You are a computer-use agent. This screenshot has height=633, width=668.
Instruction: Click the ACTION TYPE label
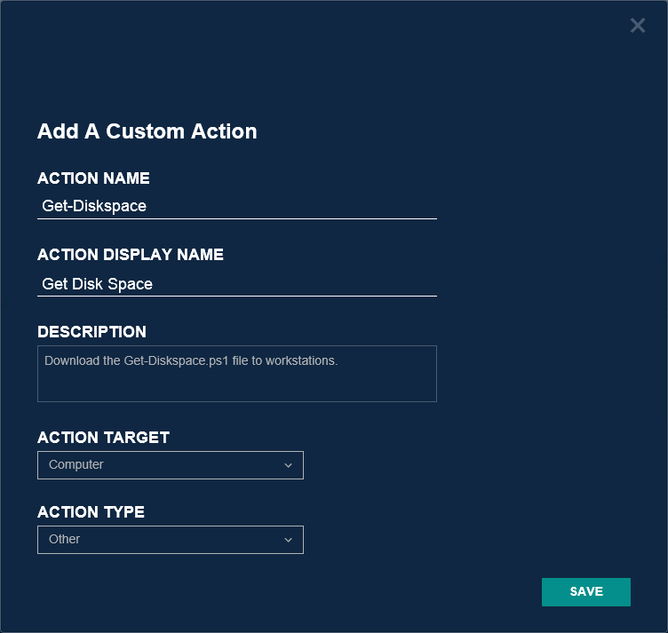[91, 512]
